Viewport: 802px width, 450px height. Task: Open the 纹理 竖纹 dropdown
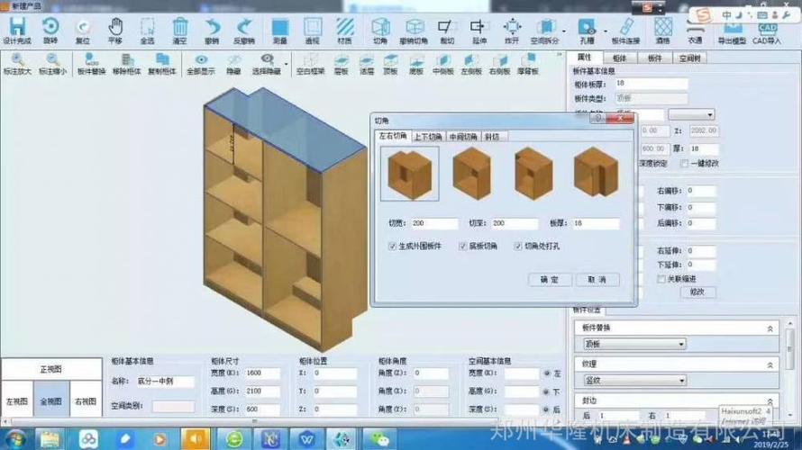[634, 381]
